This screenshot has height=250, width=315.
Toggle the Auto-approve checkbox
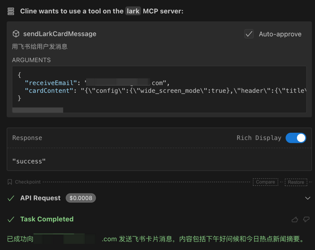pyautogui.click(x=249, y=34)
